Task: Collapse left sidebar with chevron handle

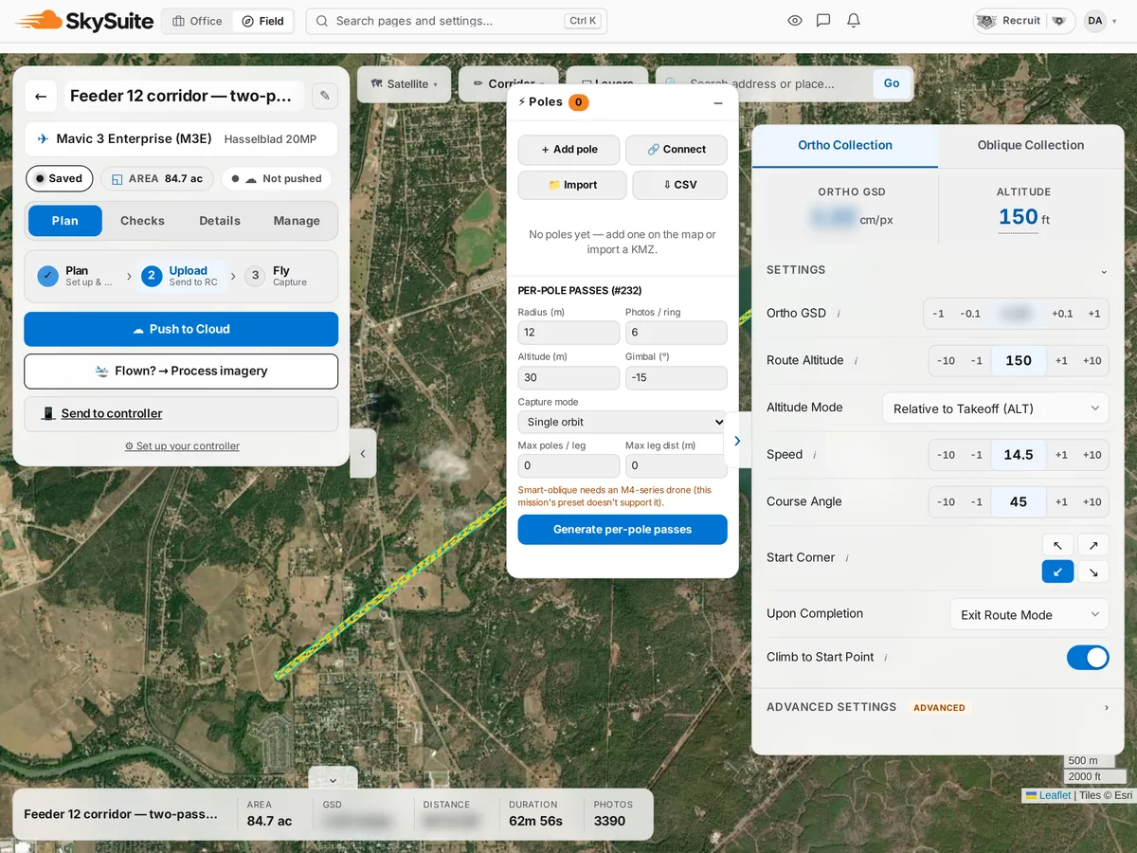Action: 363,454
